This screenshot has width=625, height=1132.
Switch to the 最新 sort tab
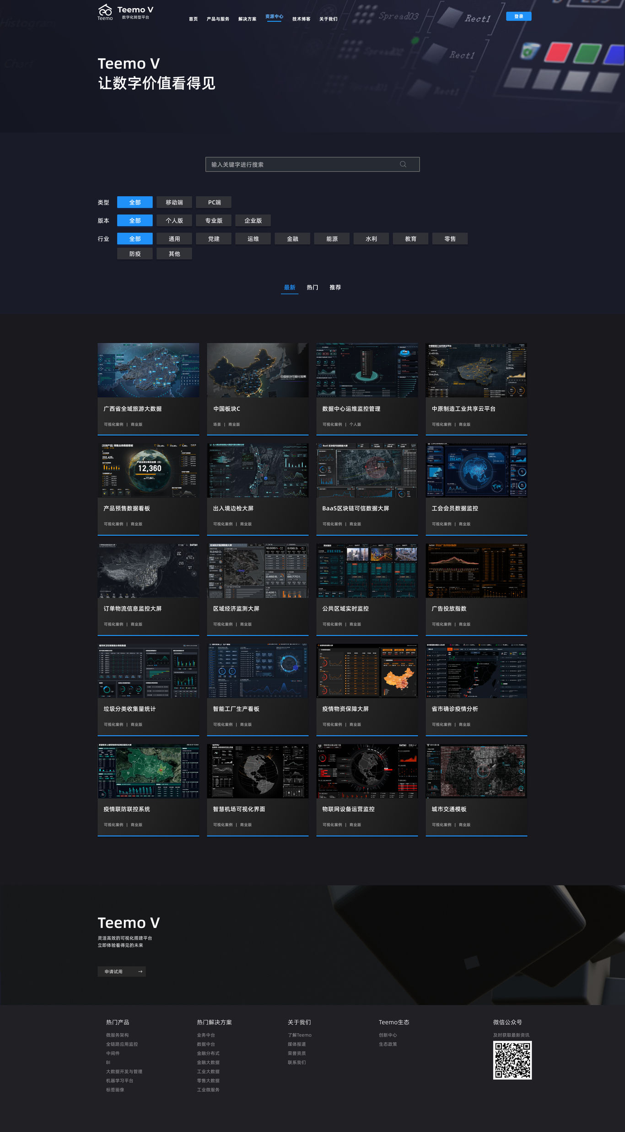coord(290,287)
